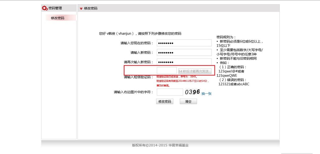This screenshot has width=320, height=154.
Task: Click the 请输入您现在的密码 label
Action: pyautogui.click(x=137, y=43)
